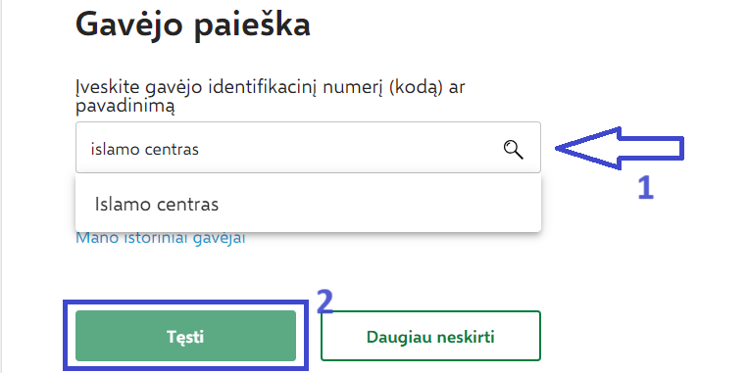Click the 'Daugiau neskirti' button
The image size is (748, 373).
pos(430,336)
